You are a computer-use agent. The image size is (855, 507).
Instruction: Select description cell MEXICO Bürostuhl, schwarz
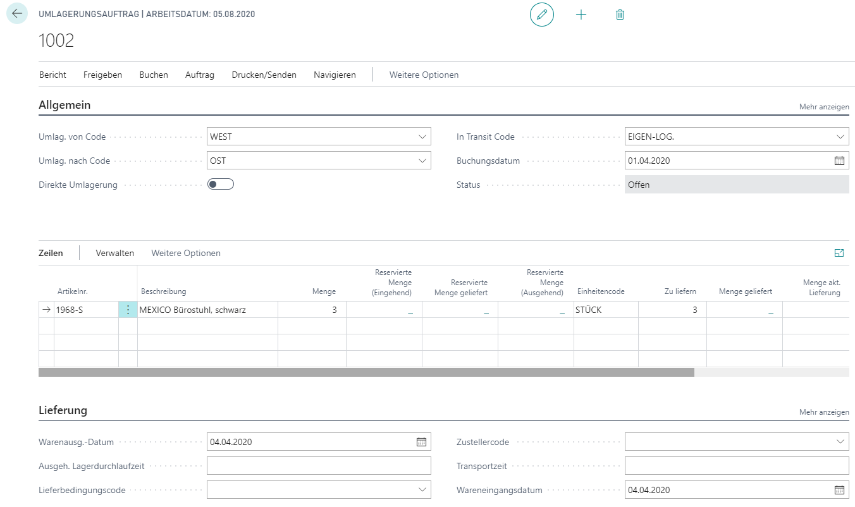click(207, 310)
